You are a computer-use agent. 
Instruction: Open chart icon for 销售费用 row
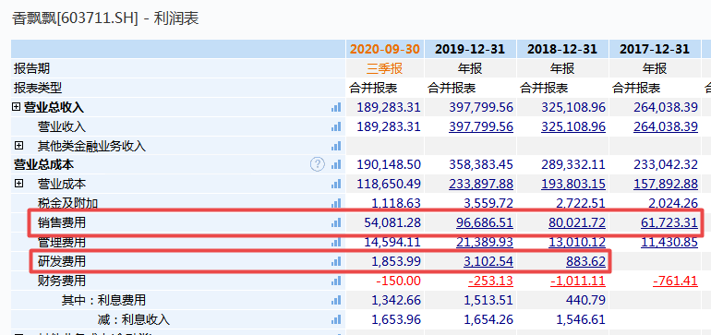(x=336, y=222)
